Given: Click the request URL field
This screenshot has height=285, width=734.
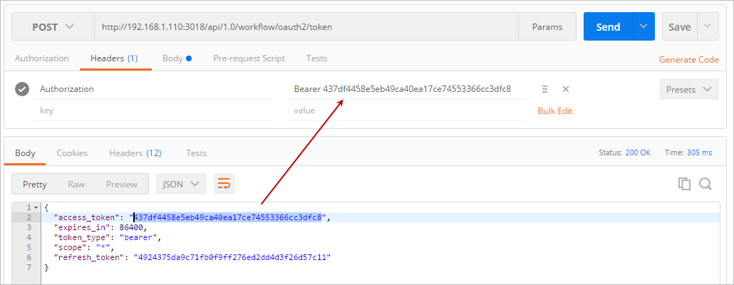Looking at the screenshot, I should pos(306,27).
